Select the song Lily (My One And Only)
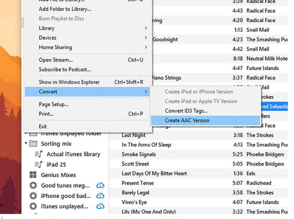Screen dimensions: 294x219 (x=149, y=212)
